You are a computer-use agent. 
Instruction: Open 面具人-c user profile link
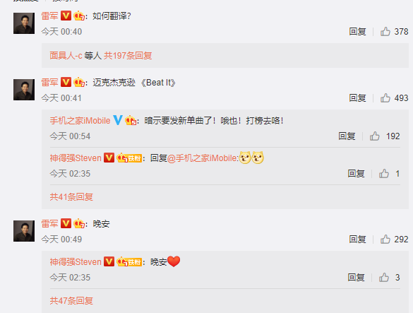coord(66,56)
